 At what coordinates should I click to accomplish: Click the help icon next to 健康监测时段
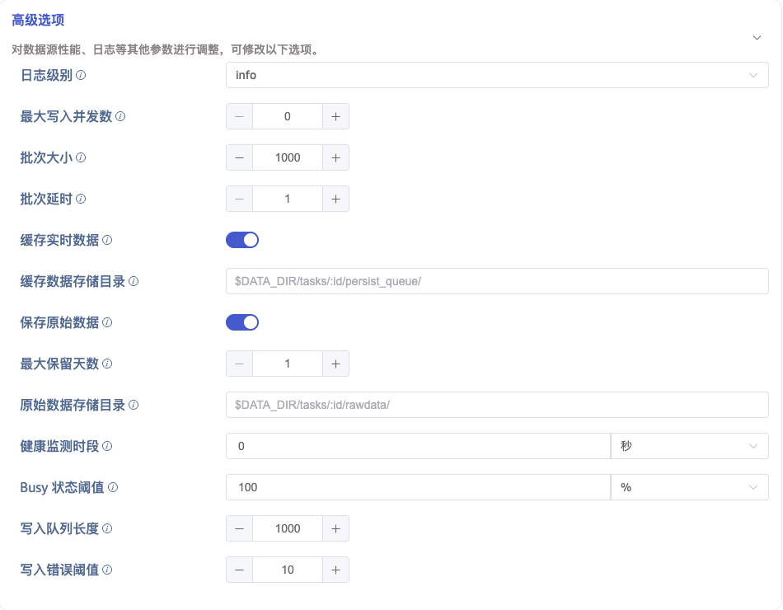(107, 446)
